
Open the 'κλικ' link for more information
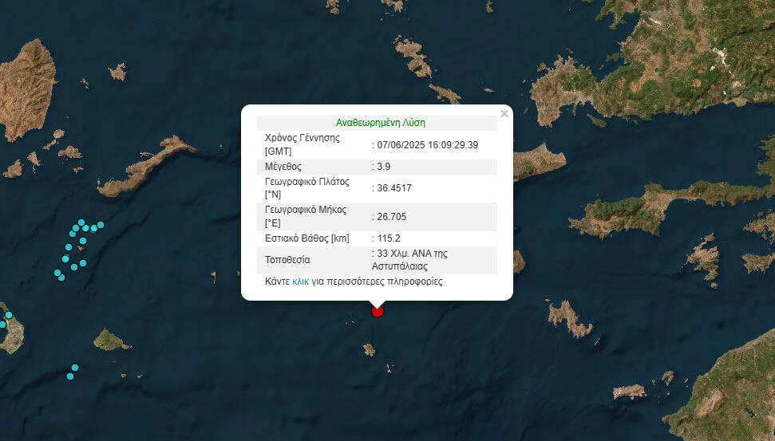300,282
